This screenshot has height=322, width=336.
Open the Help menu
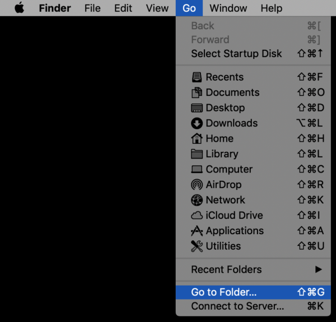271,8
